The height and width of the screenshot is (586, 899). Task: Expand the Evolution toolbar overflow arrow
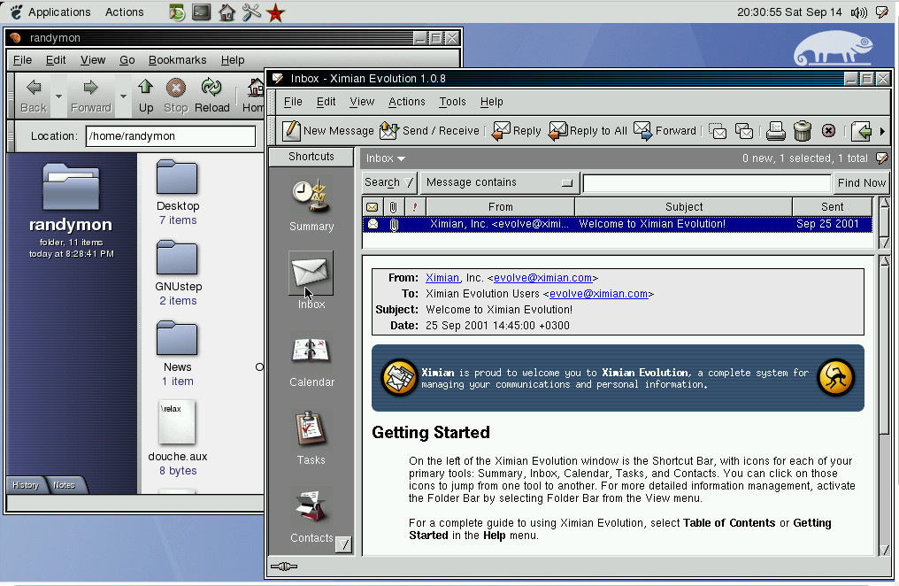point(882,131)
